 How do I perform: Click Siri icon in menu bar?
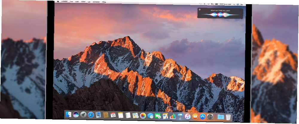[x=238, y=4]
